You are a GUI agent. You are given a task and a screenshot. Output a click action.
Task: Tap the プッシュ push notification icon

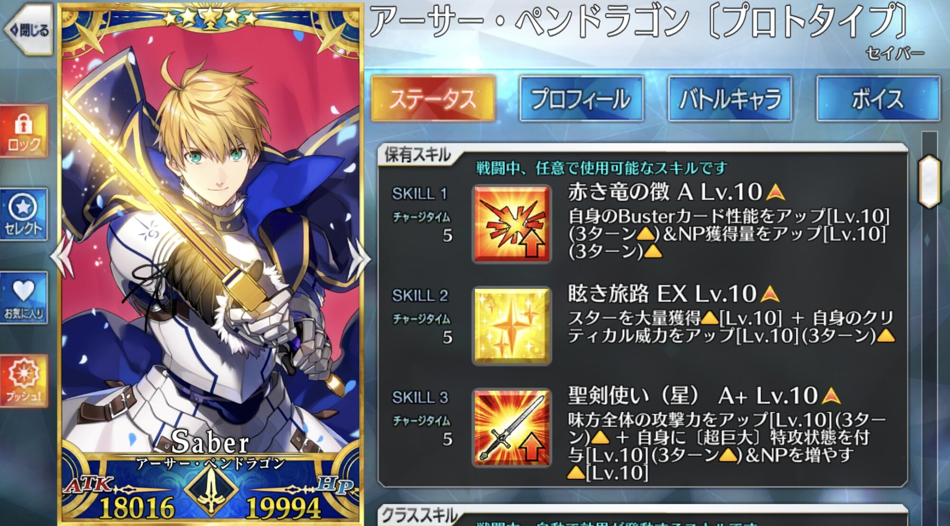pos(24,381)
